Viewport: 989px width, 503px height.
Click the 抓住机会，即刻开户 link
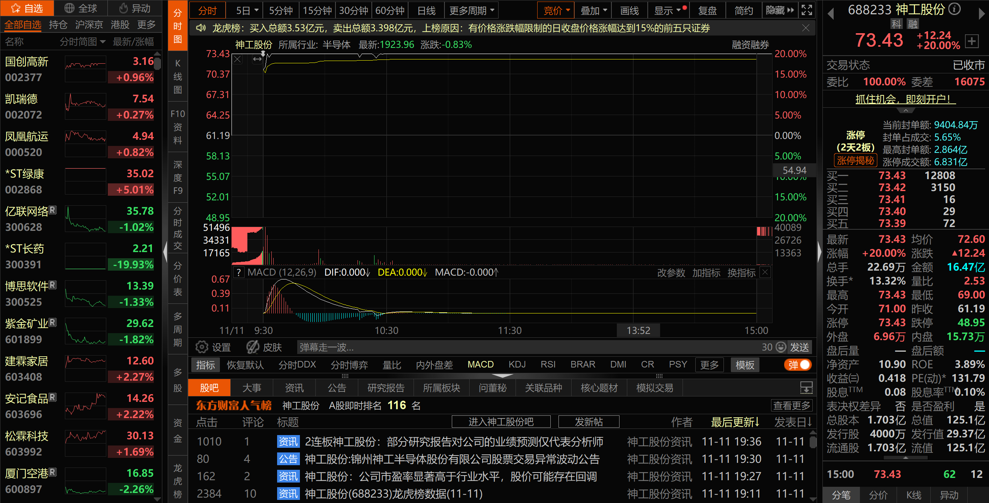coord(905,99)
